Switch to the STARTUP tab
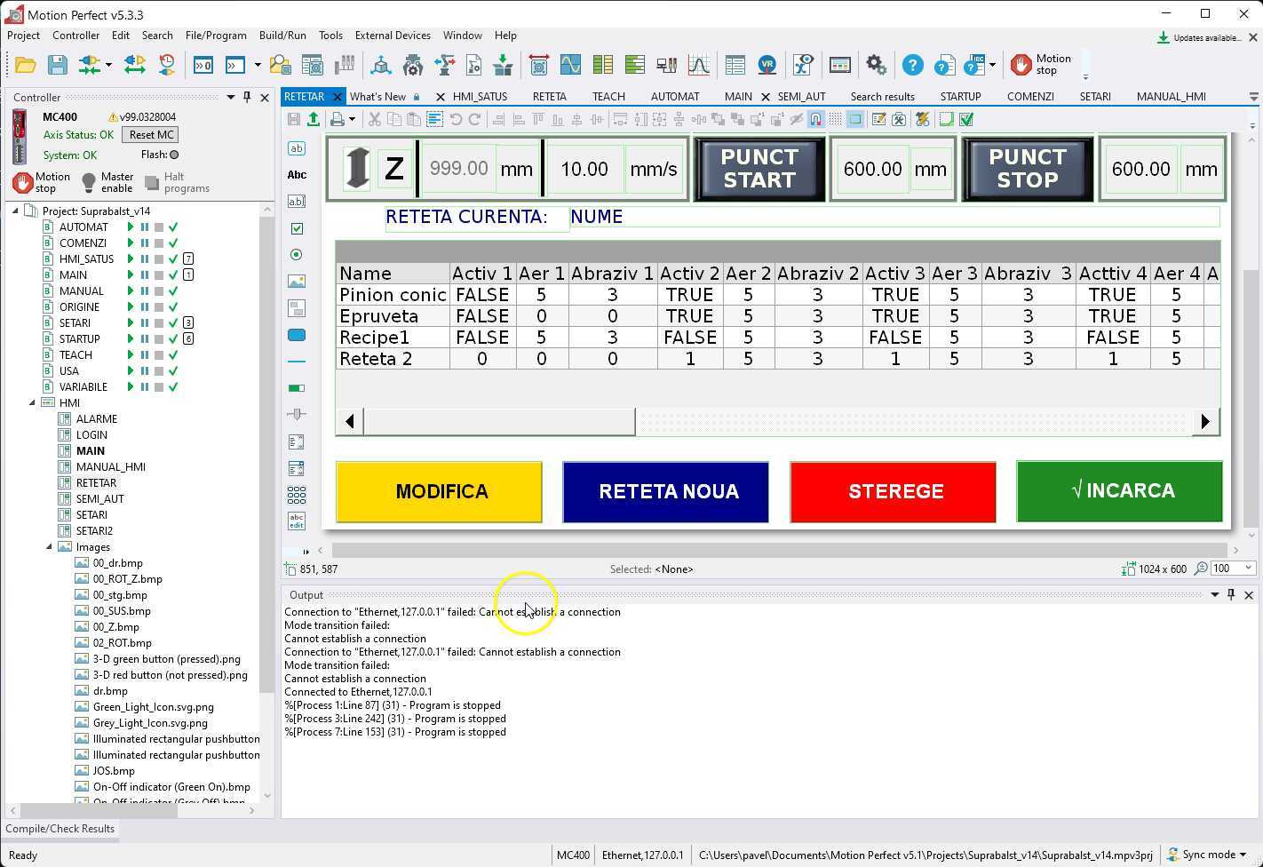Screen dimensions: 1263x867 click(960, 97)
